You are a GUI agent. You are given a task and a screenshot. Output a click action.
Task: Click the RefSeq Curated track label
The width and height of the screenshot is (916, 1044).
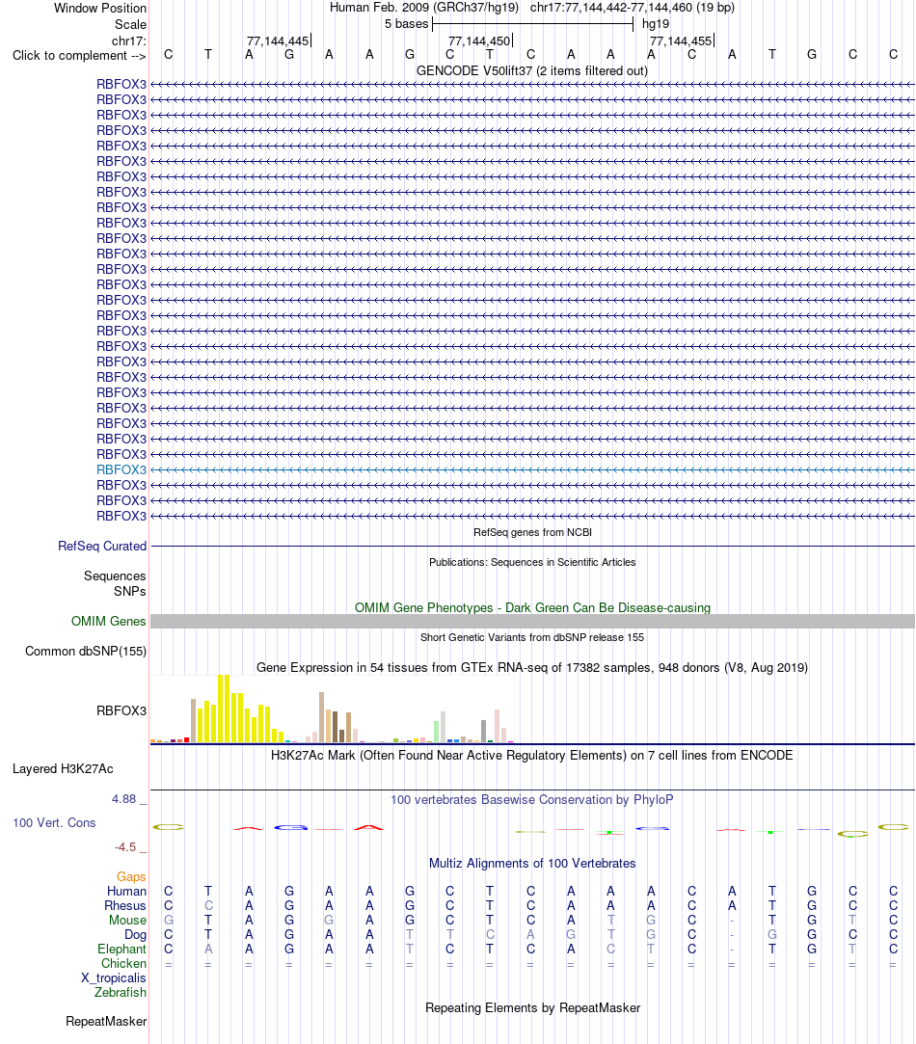click(102, 546)
